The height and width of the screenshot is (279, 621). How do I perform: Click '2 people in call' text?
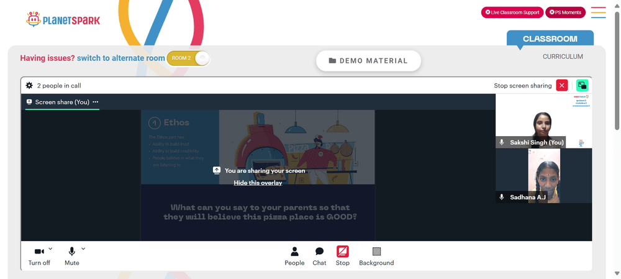(x=59, y=86)
